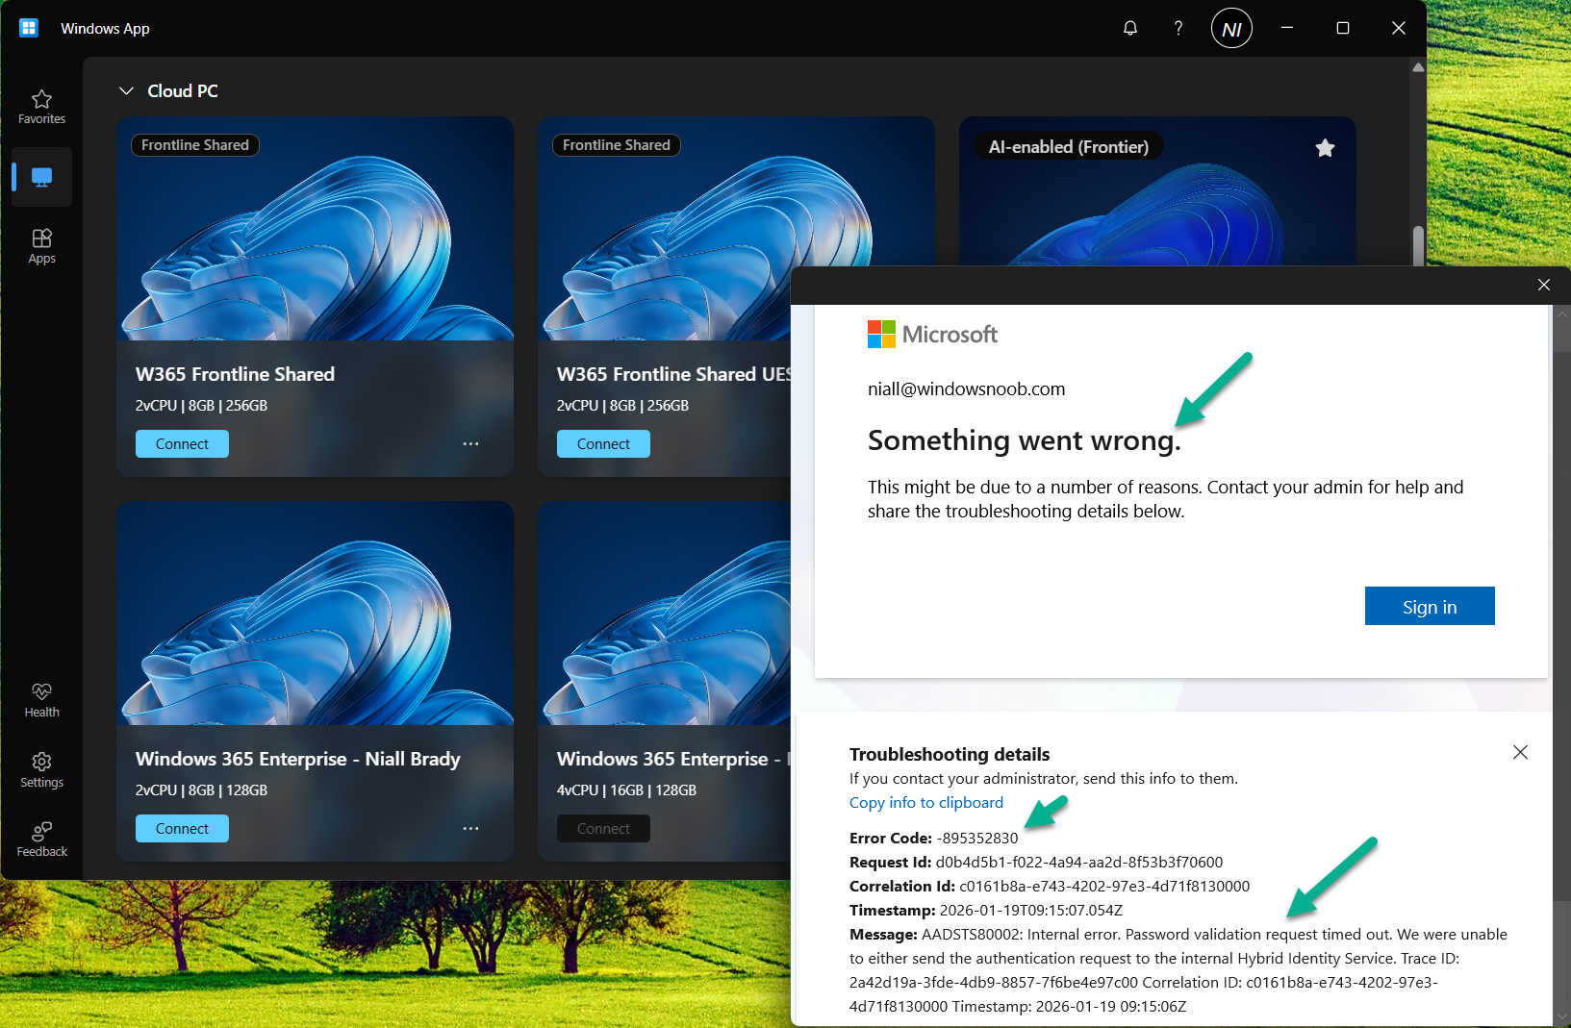The height and width of the screenshot is (1028, 1571).
Task: Close the Troubleshooting details panel
Action: (x=1520, y=752)
